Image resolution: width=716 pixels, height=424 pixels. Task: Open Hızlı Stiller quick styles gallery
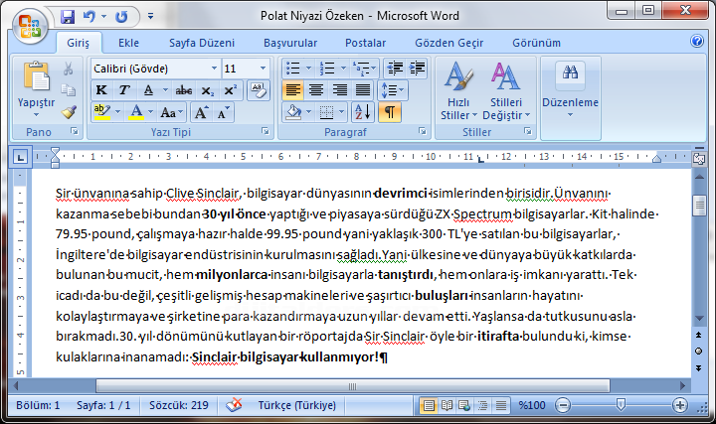[458, 90]
